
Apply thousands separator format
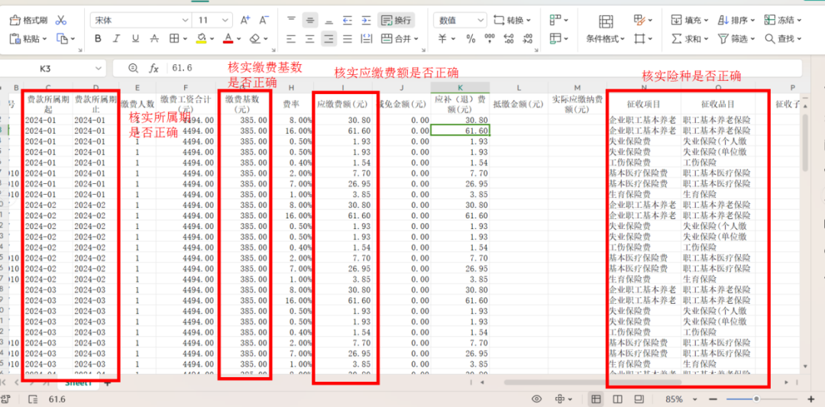click(x=490, y=38)
